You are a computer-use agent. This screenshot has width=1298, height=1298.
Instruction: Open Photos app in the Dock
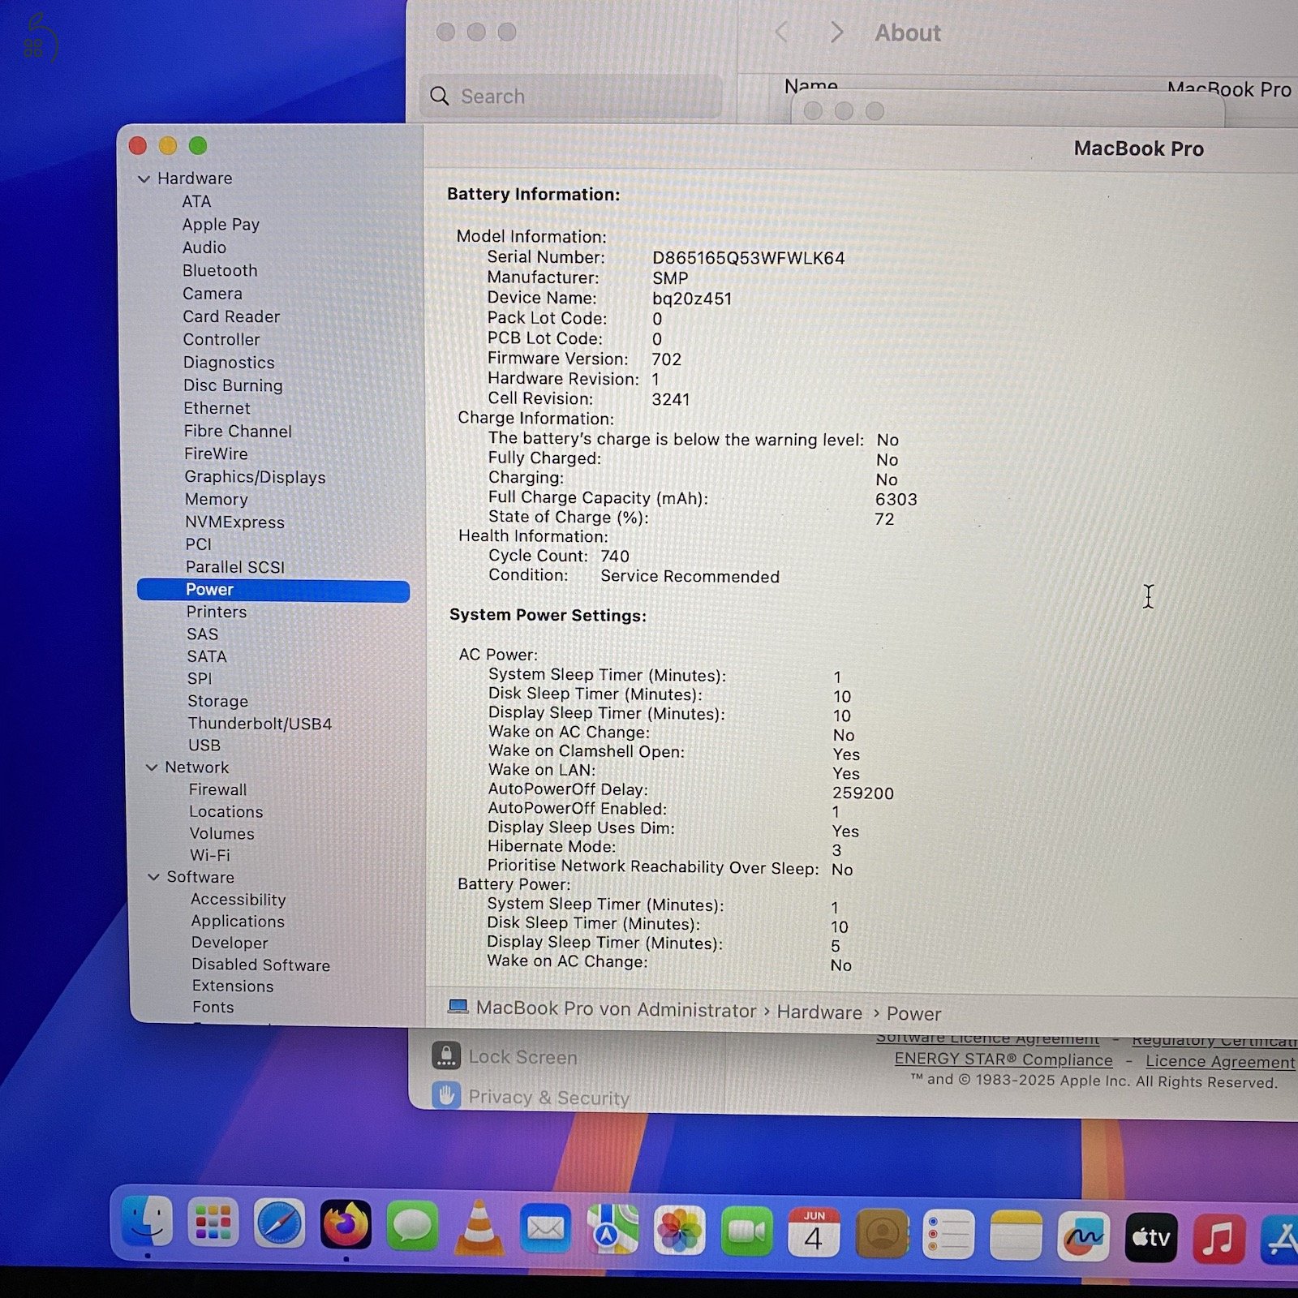tap(679, 1231)
